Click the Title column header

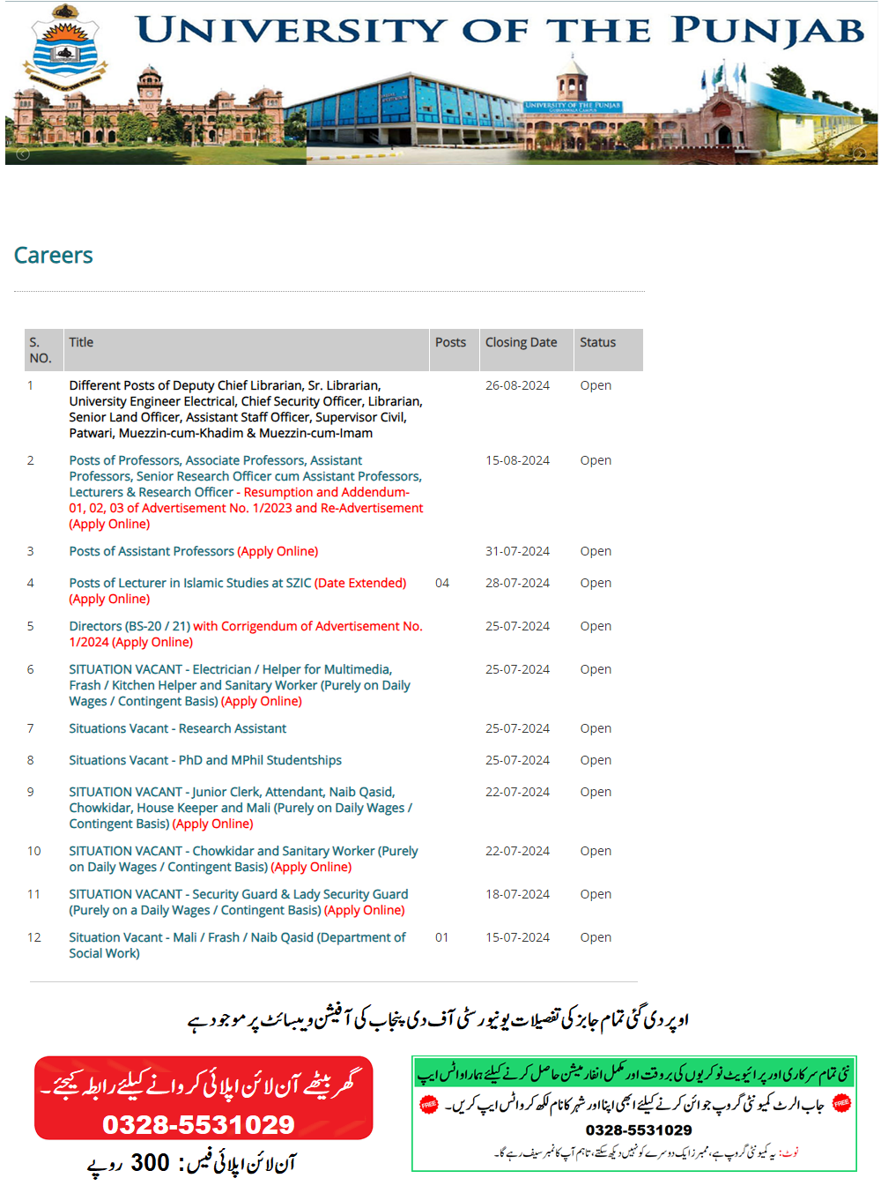[81, 342]
